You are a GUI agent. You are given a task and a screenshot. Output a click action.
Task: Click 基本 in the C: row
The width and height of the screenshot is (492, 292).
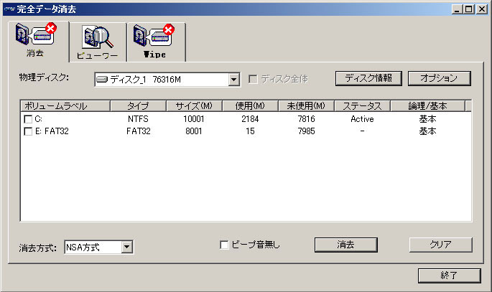tap(427, 119)
